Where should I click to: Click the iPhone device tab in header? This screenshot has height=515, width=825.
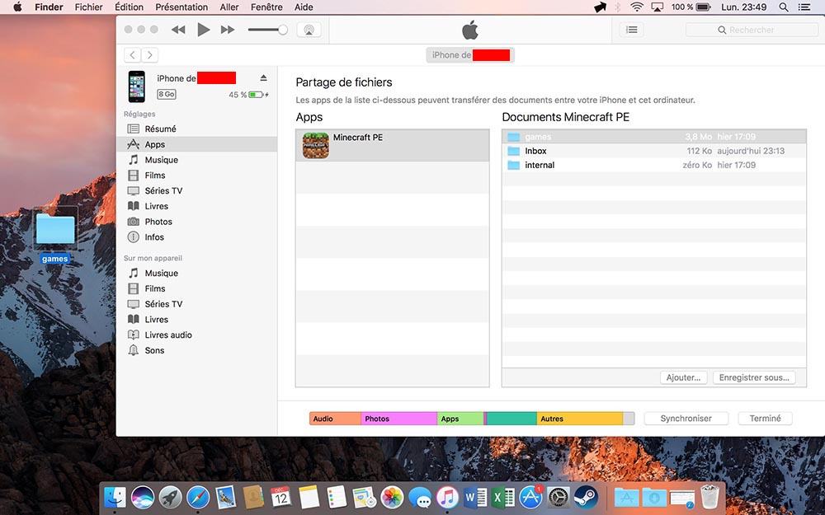coord(470,55)
